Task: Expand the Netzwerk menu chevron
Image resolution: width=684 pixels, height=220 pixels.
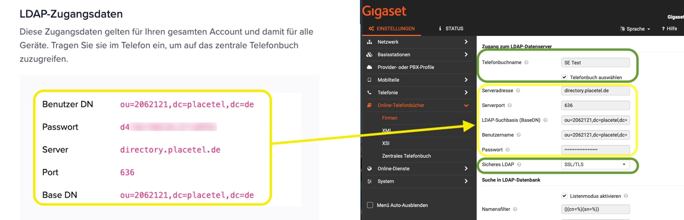Action: pos(466,42)
